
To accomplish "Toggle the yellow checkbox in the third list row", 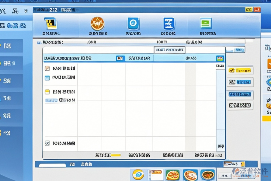I will [47, 92].
